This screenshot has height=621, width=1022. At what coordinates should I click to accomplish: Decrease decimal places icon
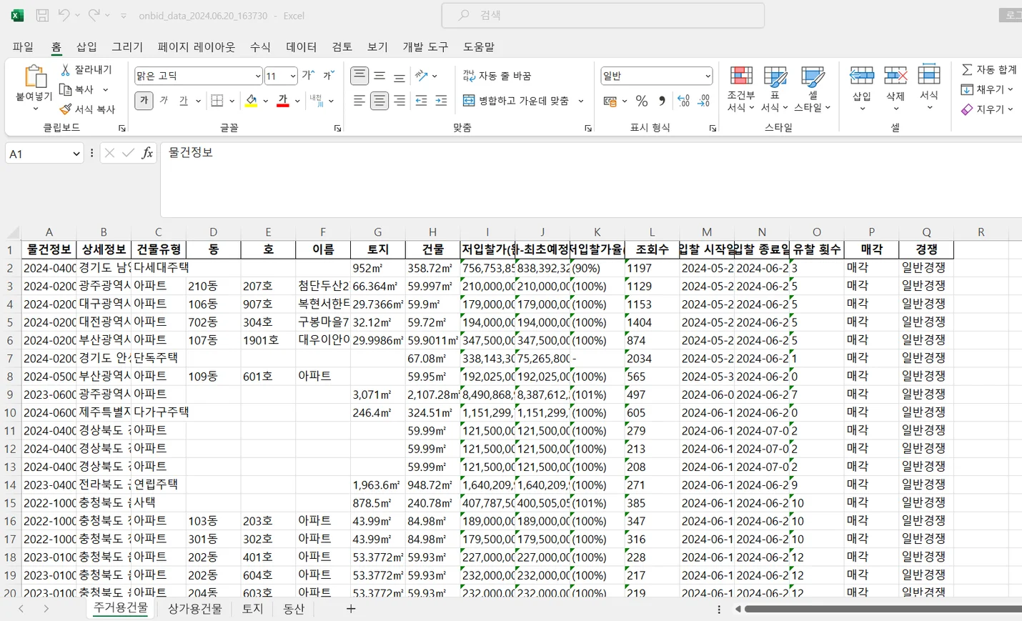[x=704, y=101]
